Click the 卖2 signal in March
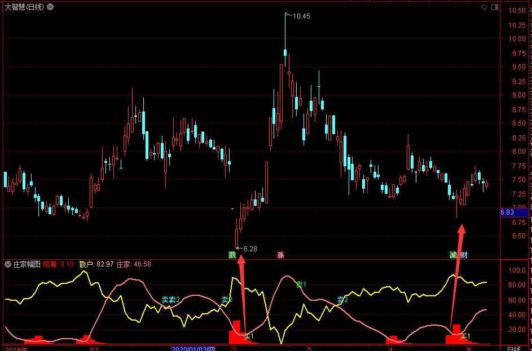This screenshot has height=351, width=532. click(342, 300)
